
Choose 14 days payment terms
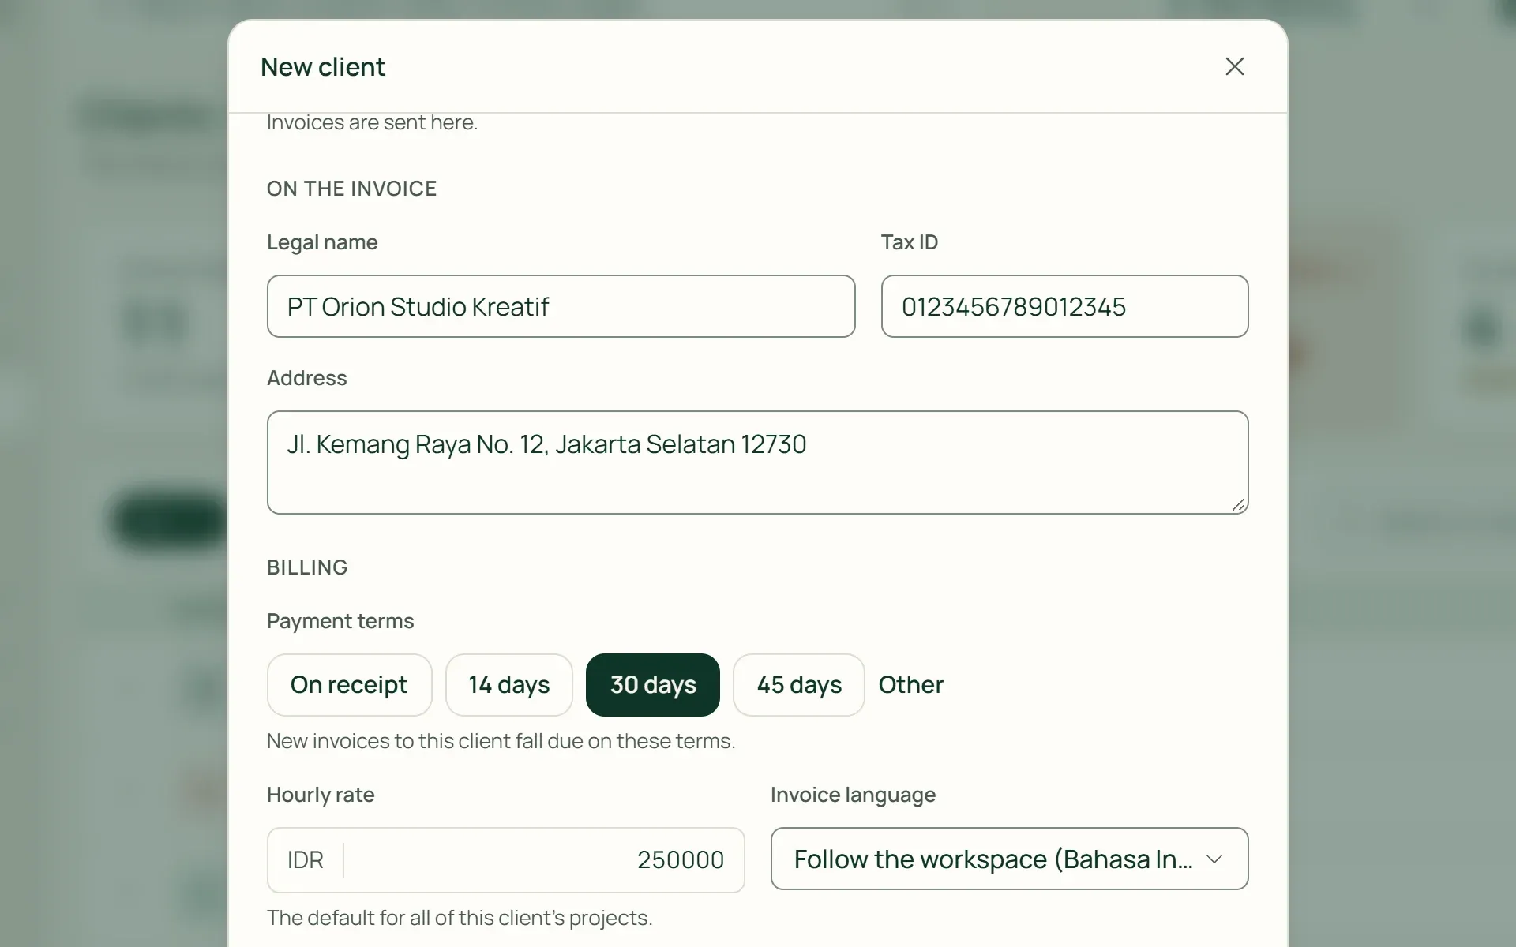(x=509, y=685)
